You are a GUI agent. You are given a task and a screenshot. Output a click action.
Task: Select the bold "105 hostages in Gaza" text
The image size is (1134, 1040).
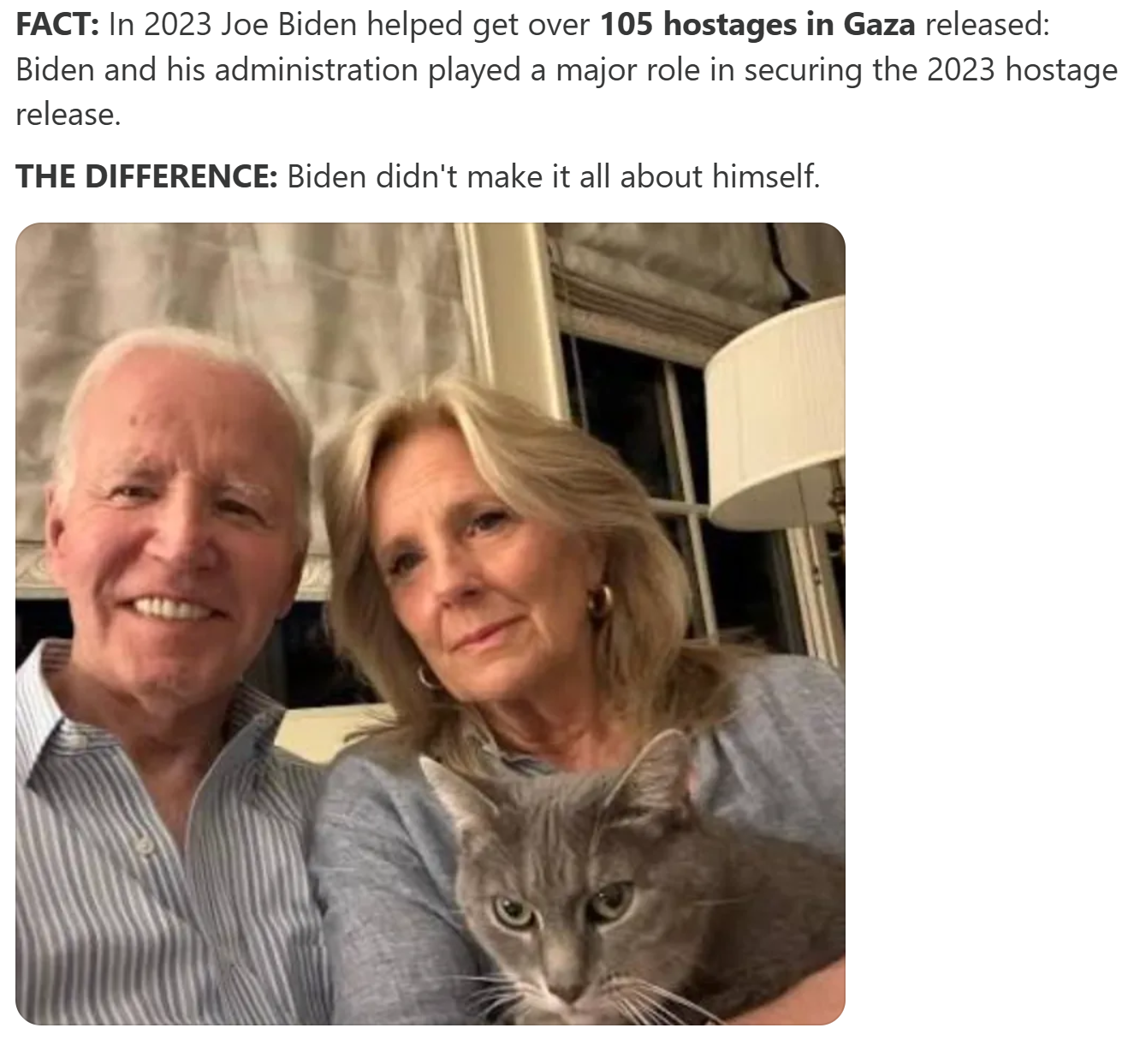pos(757,25)
